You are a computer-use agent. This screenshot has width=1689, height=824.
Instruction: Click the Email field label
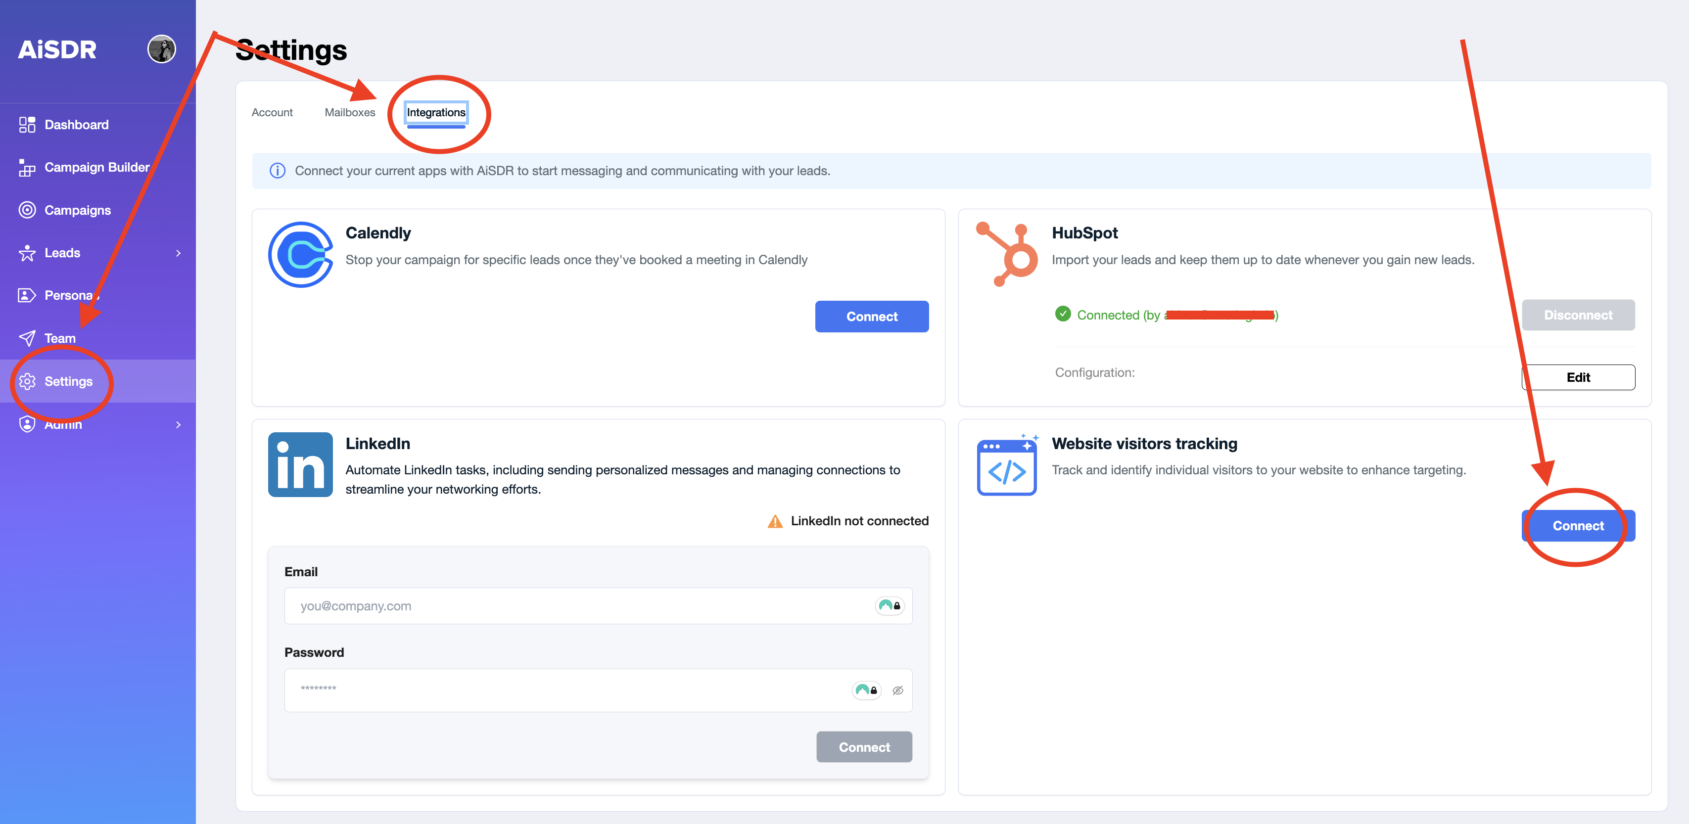pos(301,572)
